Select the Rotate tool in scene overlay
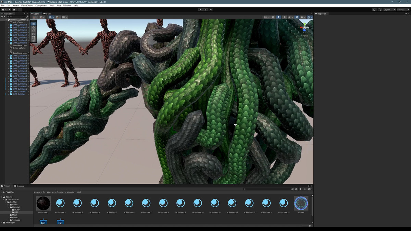 34,31
